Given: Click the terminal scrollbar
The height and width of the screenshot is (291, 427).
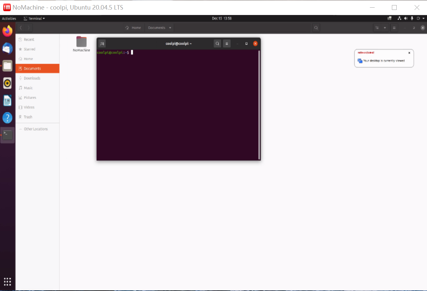Looking at the screenshot, I should (x=259, y=105).
